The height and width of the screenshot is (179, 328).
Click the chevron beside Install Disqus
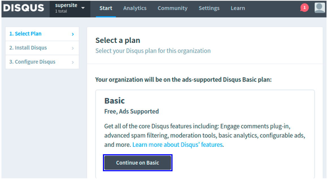pos(73,48)
